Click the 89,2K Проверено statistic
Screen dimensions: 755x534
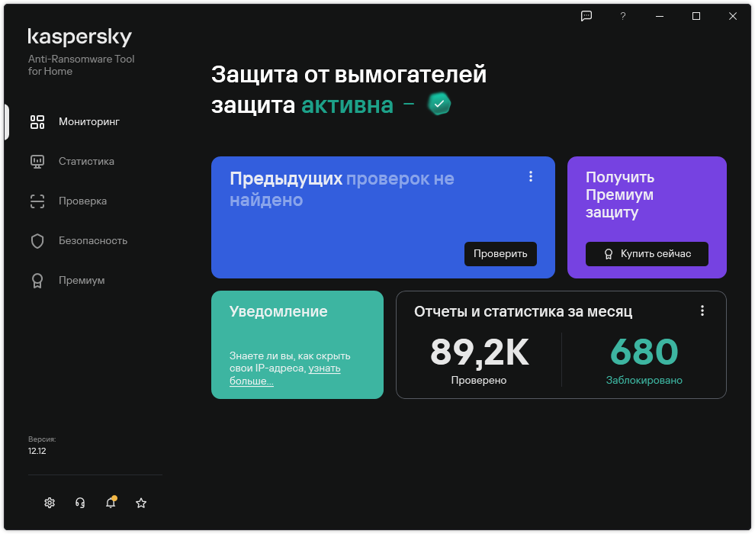[479, 360]
